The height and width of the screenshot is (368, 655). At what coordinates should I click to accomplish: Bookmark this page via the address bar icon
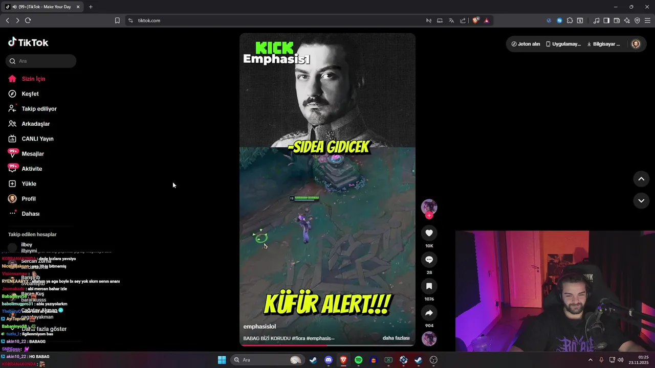point(117,20)
